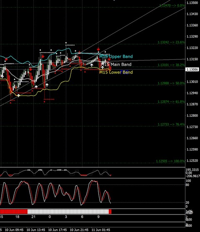Click 1.12940 on the price axis
The height and width of the screenshot is (232, 200).
pos(192,93)
